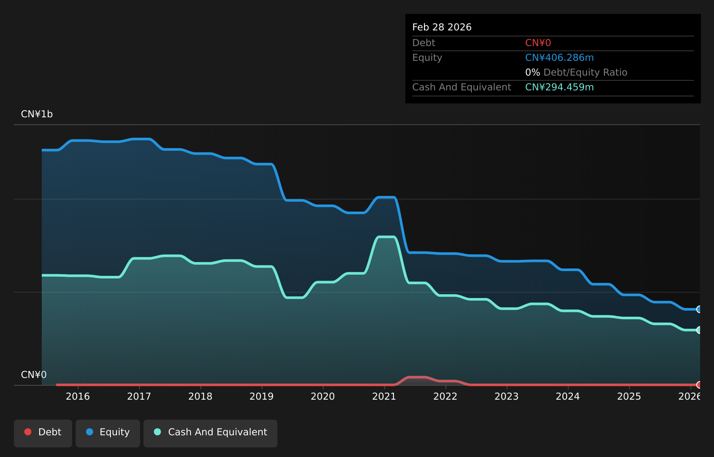Toggle the Debt series legend button
The width and height of the screenshot is (714, 457).
tap(43, 433)
